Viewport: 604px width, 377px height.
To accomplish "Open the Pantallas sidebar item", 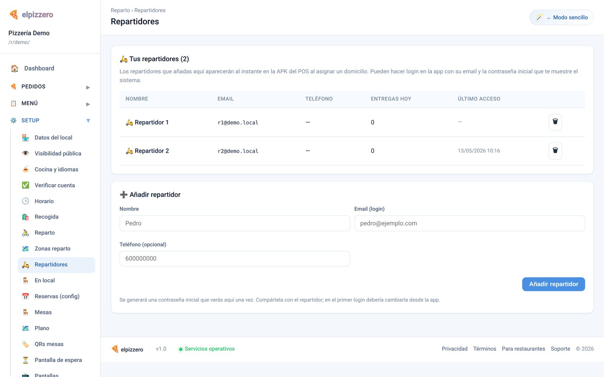I will click(56, 374).
